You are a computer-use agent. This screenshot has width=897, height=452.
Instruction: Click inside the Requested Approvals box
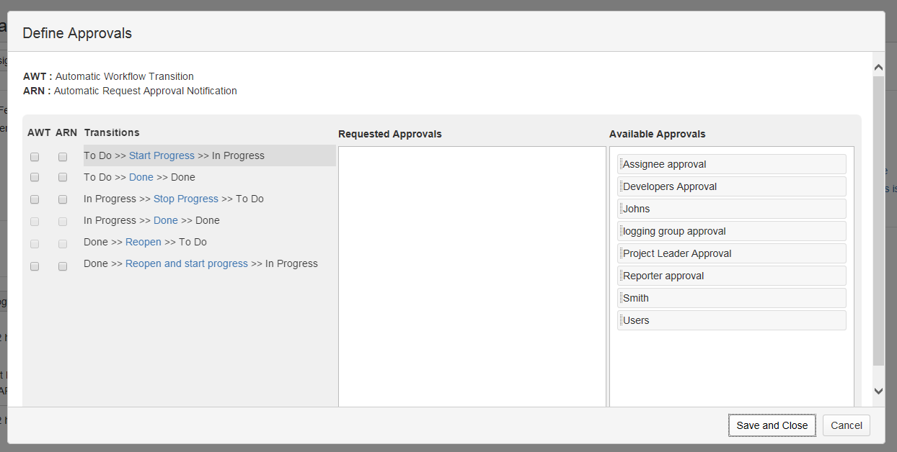(472, 274)
